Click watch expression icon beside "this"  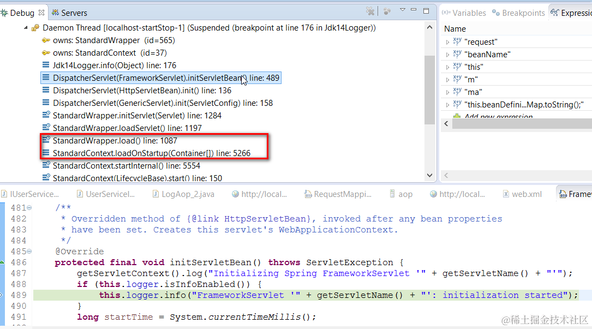[457, 66]
